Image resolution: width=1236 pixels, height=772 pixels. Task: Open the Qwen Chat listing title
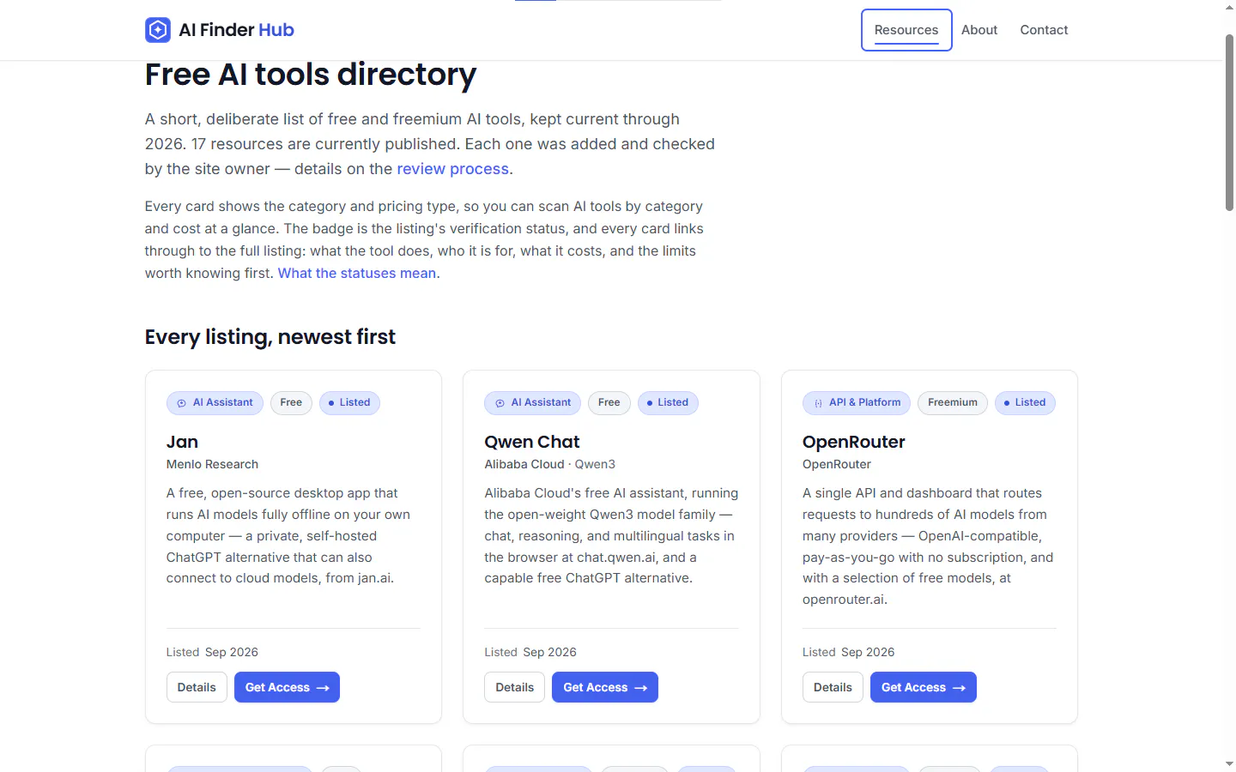[532, 442]
